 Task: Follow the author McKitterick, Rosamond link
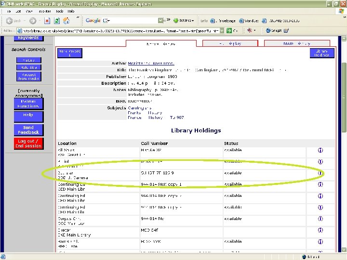click(x=151, y=64)
